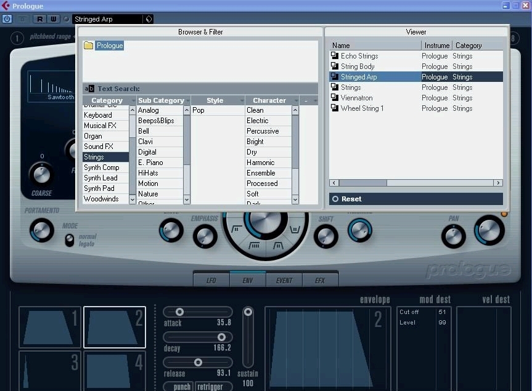Open the Category column dropdown
The image size is (532, 391).
point(133,100)
